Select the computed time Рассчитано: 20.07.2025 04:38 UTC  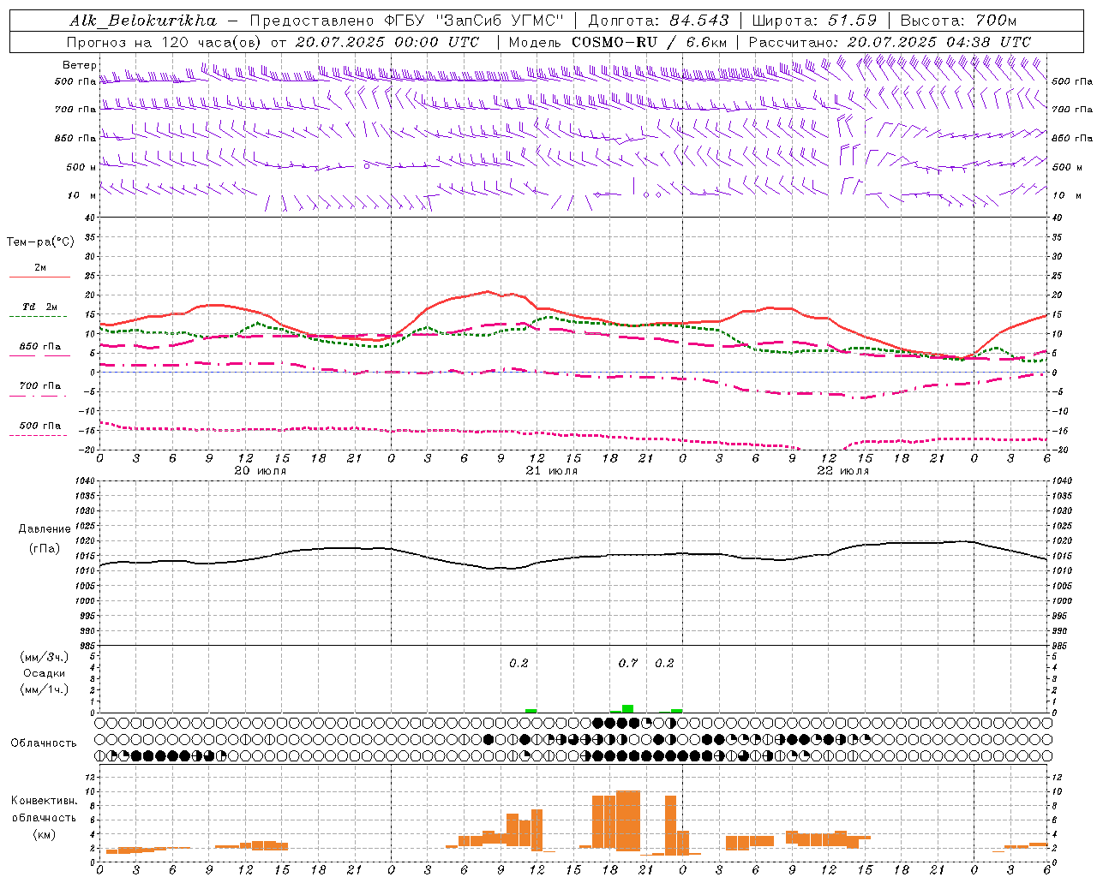tap(890, 42)
